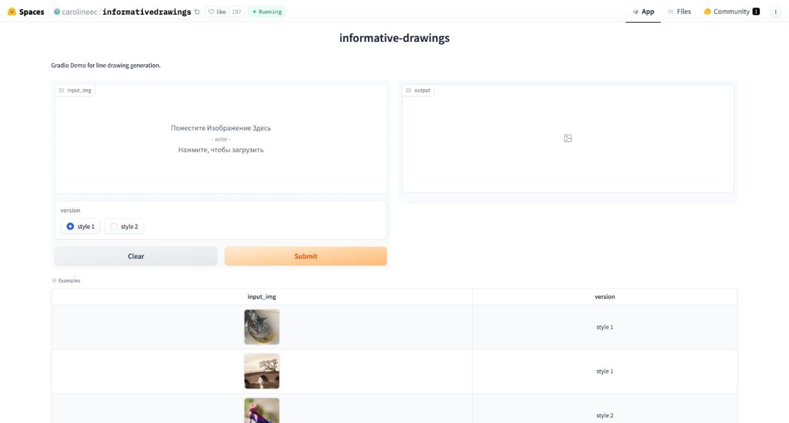The width and height of the screenshot is (789, 423).
Task: Click the input image upload area
Action: click(x=221, y=139)
